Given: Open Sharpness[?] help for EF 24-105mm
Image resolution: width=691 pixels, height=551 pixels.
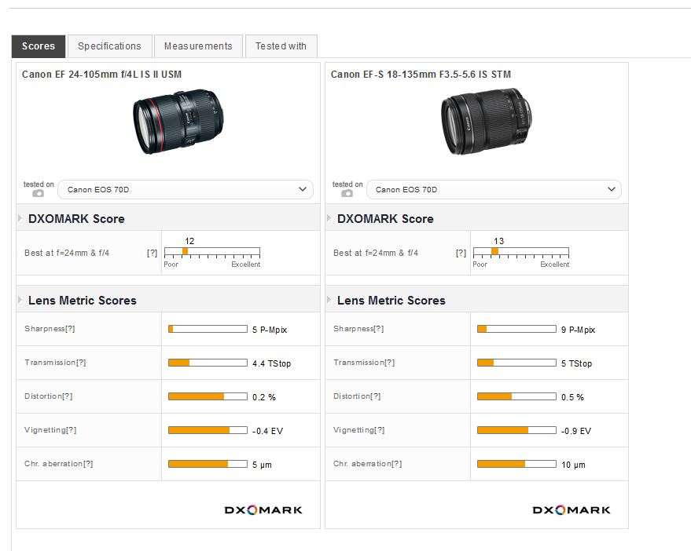Looking at the screenshot, I should 70,329.
